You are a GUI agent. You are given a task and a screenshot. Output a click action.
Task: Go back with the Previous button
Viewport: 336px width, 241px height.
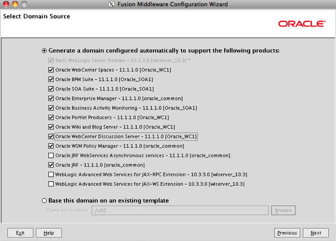point(287,233)
